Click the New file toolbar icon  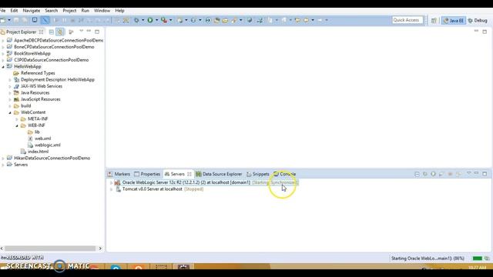pos(3,20)
